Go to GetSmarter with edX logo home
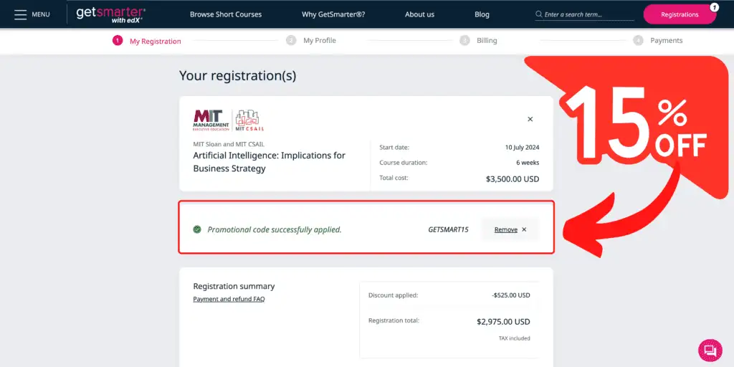Viewport: 734px width, 367px height. point(110,14)
